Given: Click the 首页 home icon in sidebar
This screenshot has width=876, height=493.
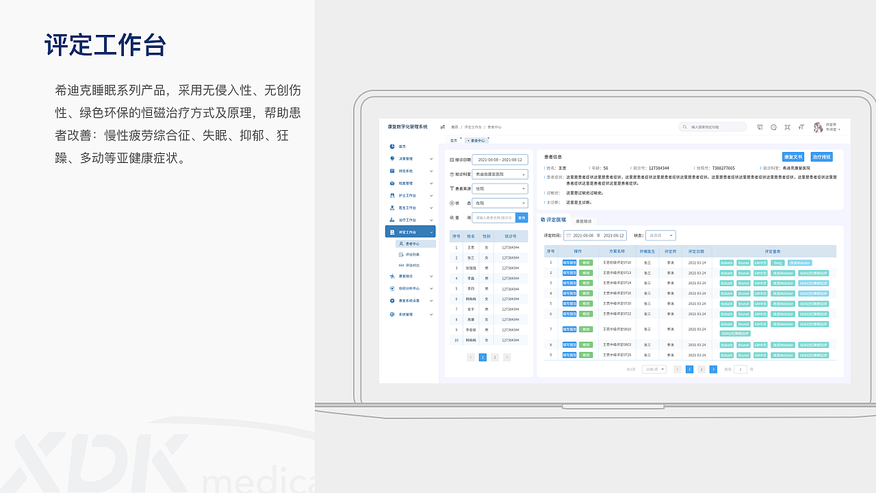Looking at the screenshot, I should (392, 145).
